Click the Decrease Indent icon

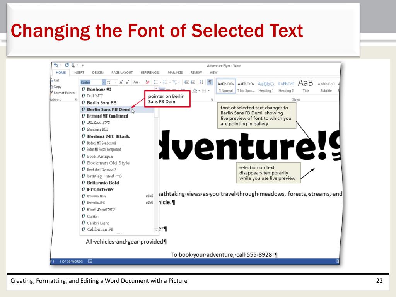[186, 82]
